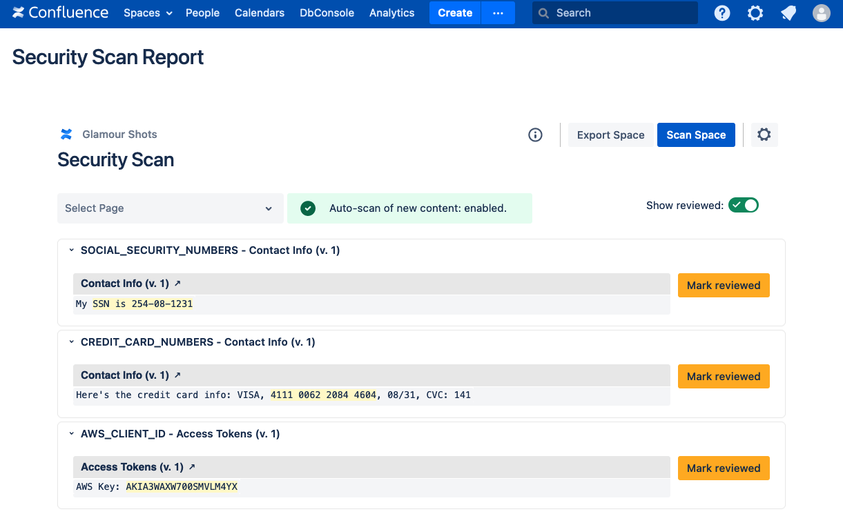This screenshot has height=514, width=843.
Task: Collapse the CREDIT_CARD_NUMBERS section
Action: click(x=71, y=342)
